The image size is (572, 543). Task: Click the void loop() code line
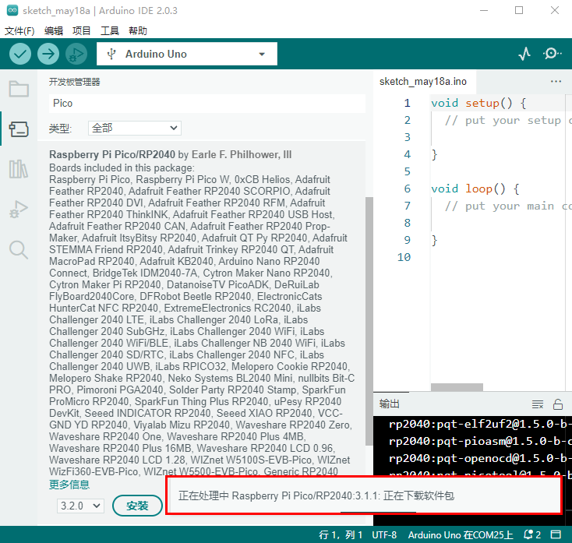click(475, 189)
